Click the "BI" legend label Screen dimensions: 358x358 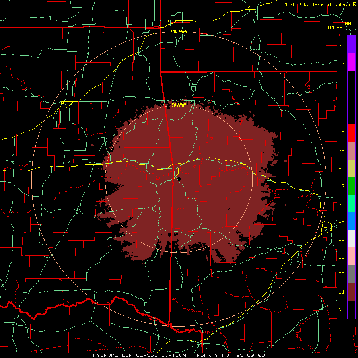click(x=342, y=292)
